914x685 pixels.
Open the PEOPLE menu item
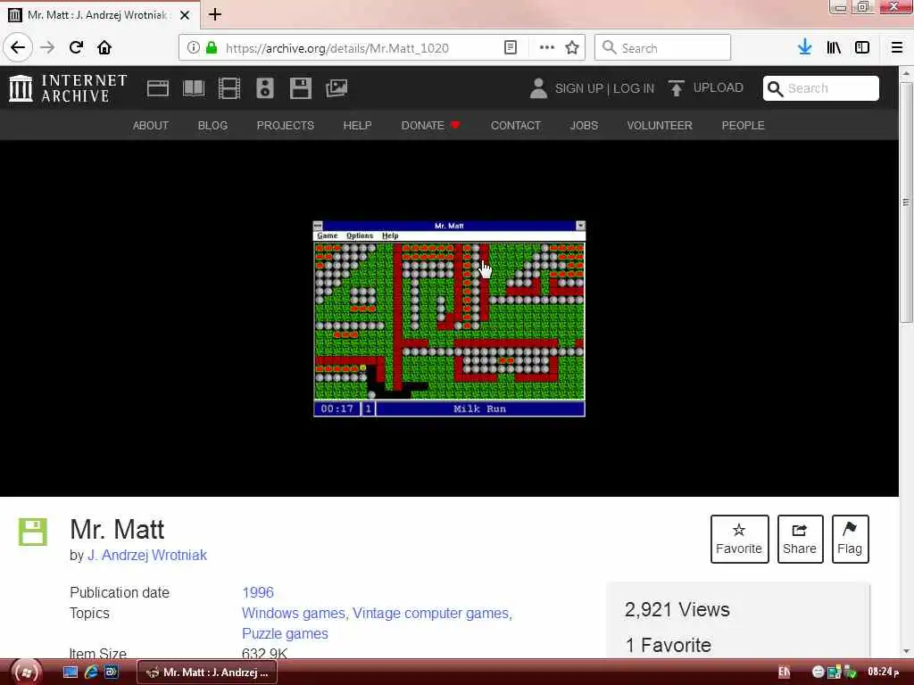click(743, 125)
